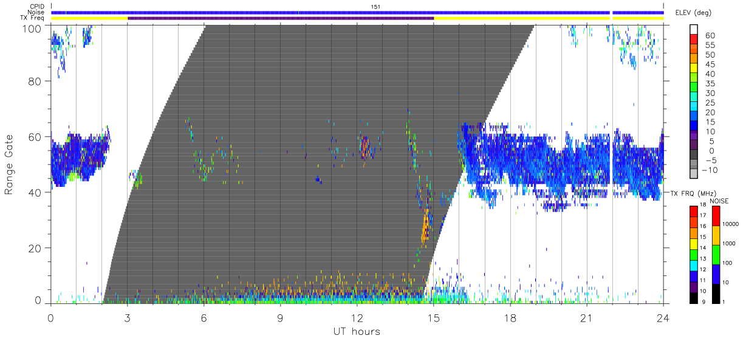Click the 6 tick label on UT axis
Viewport: 746px width, 344px height.
point(204,319)
